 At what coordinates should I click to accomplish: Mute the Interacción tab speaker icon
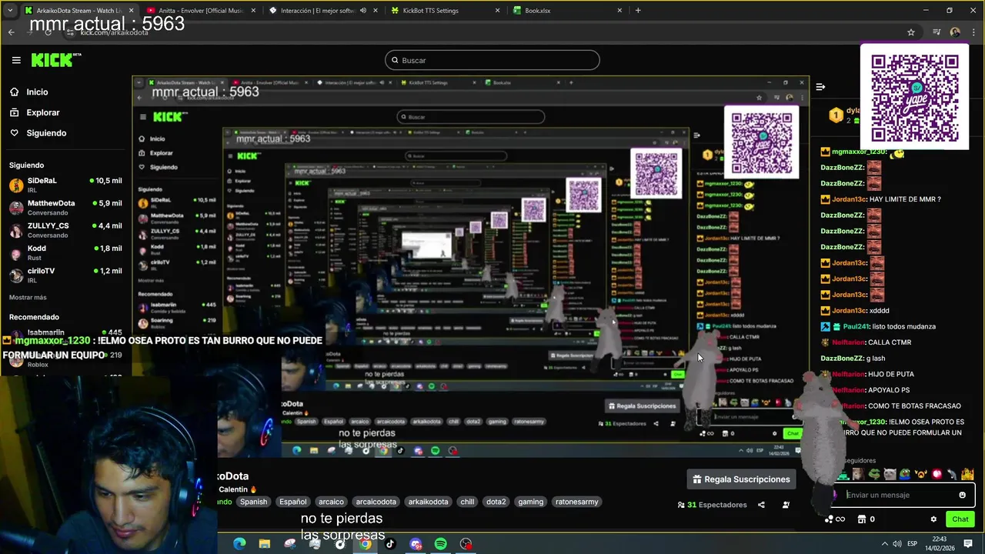coord(363,11)
